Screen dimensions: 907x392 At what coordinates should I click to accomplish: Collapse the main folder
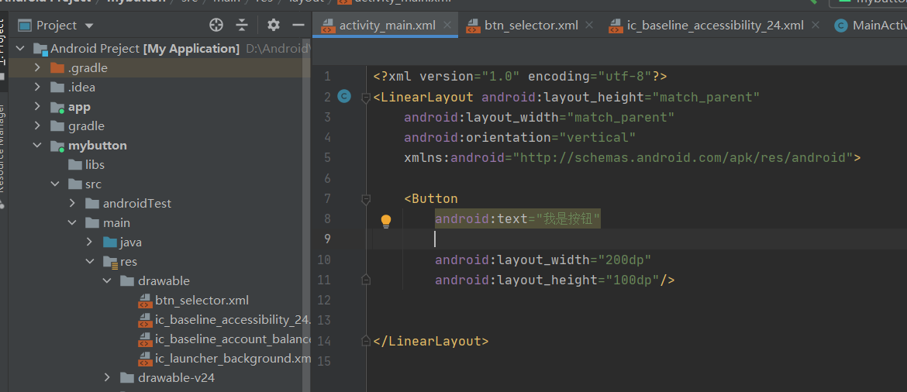(72, 222)
